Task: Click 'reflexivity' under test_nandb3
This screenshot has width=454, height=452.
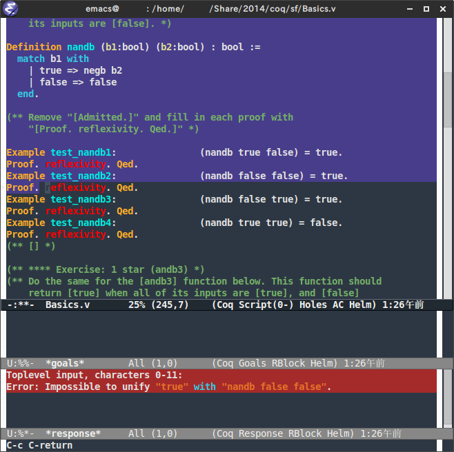Action: coord(76,211)
